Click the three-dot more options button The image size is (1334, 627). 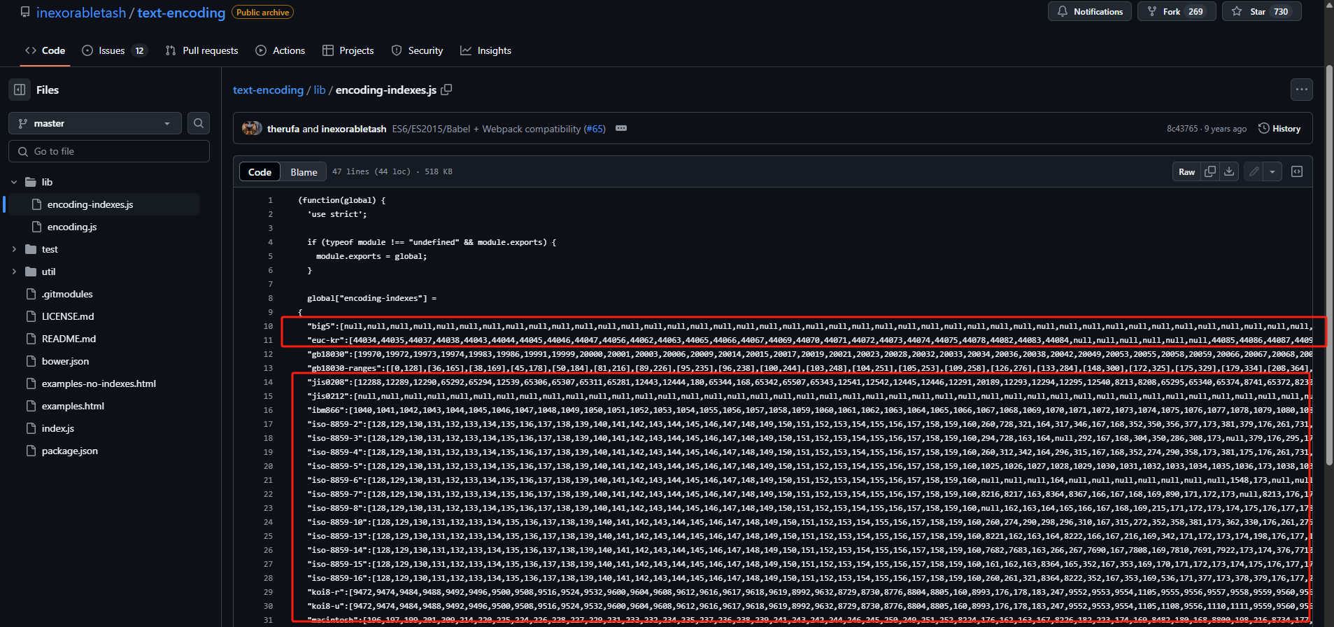[x=1301, y=90]
